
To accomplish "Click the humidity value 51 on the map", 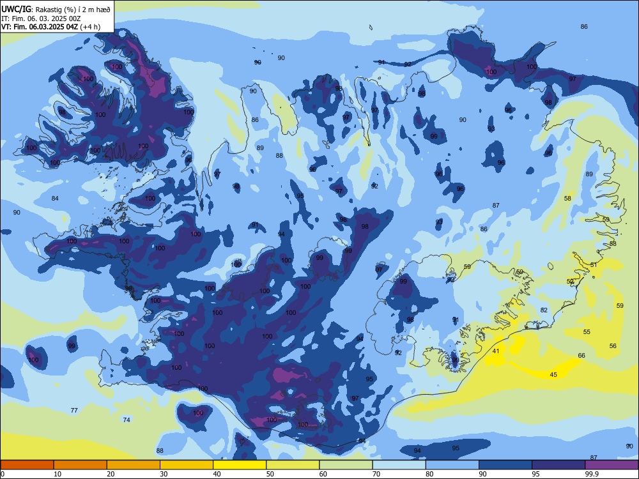I will pos(594,265).
